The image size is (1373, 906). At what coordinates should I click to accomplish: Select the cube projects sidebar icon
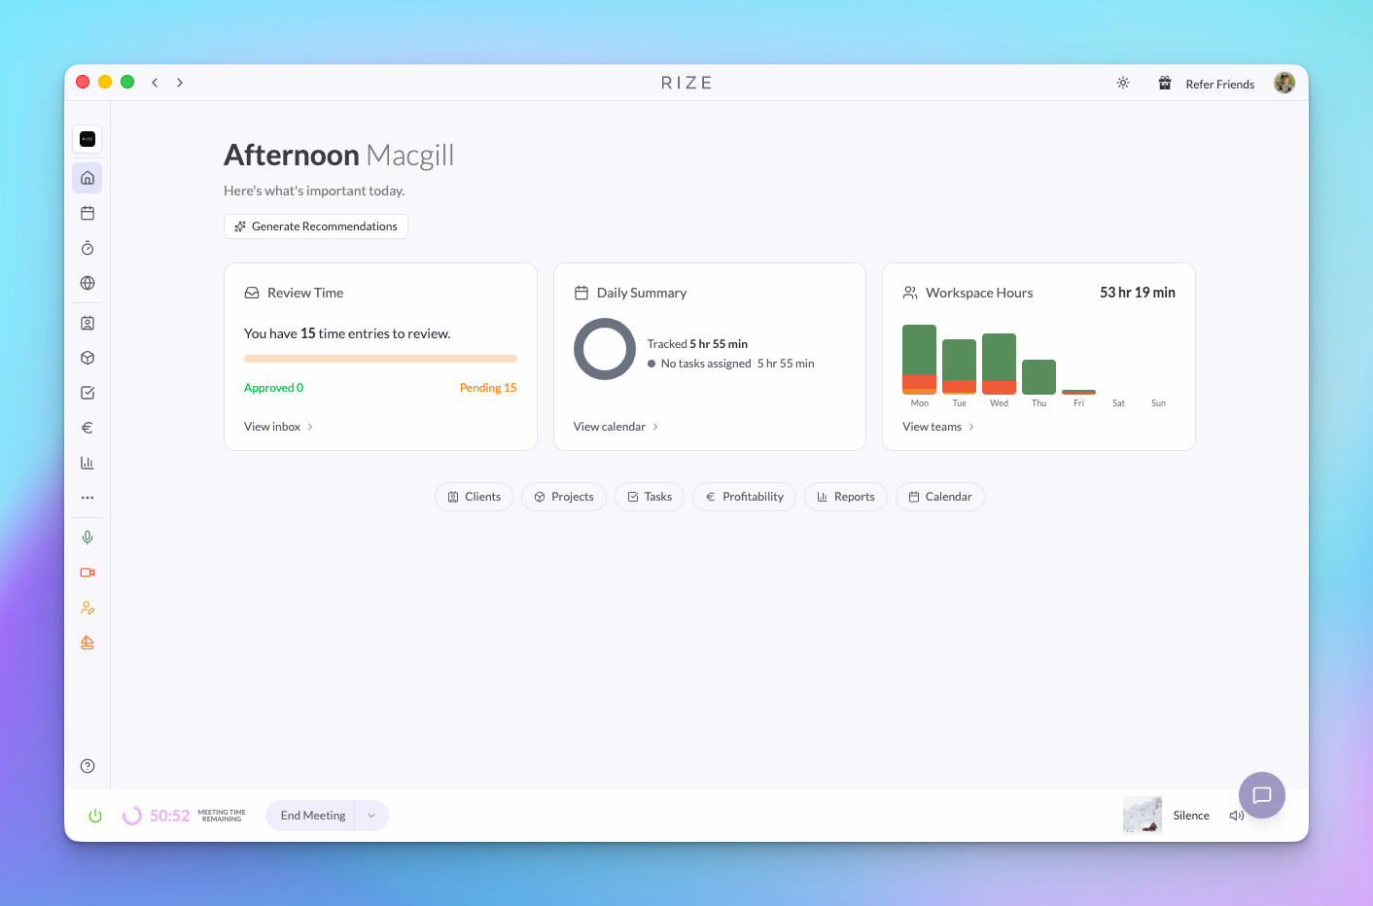pos(88,358)
